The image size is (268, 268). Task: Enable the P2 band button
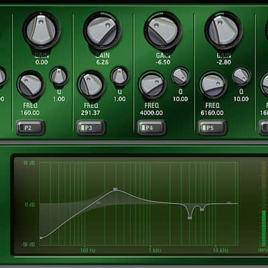click(x=31, y=128)
